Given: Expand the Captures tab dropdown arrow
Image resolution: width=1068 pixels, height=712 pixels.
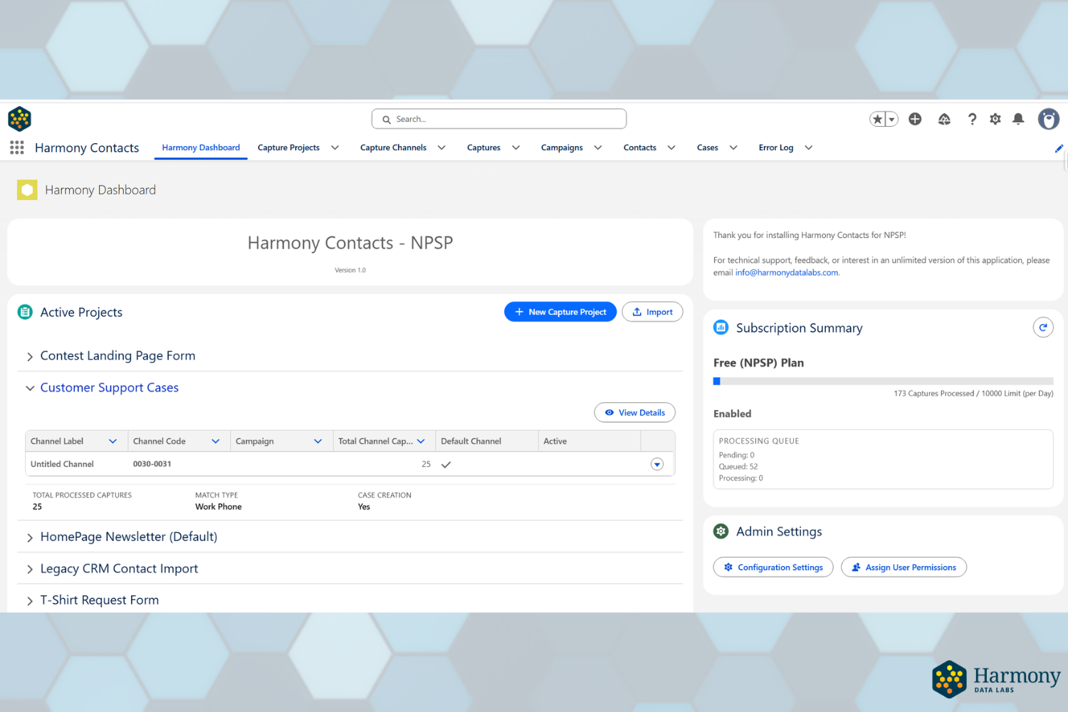Looking at the screenshot, I should [x=515, y=148].
